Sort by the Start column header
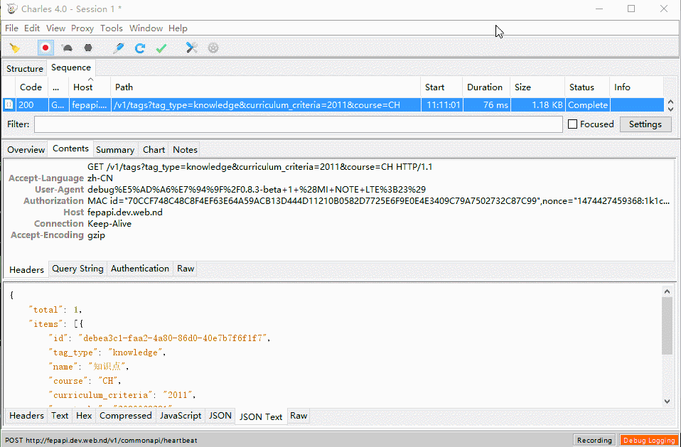This screenshot has width=681, height=447. coord(441,87)
